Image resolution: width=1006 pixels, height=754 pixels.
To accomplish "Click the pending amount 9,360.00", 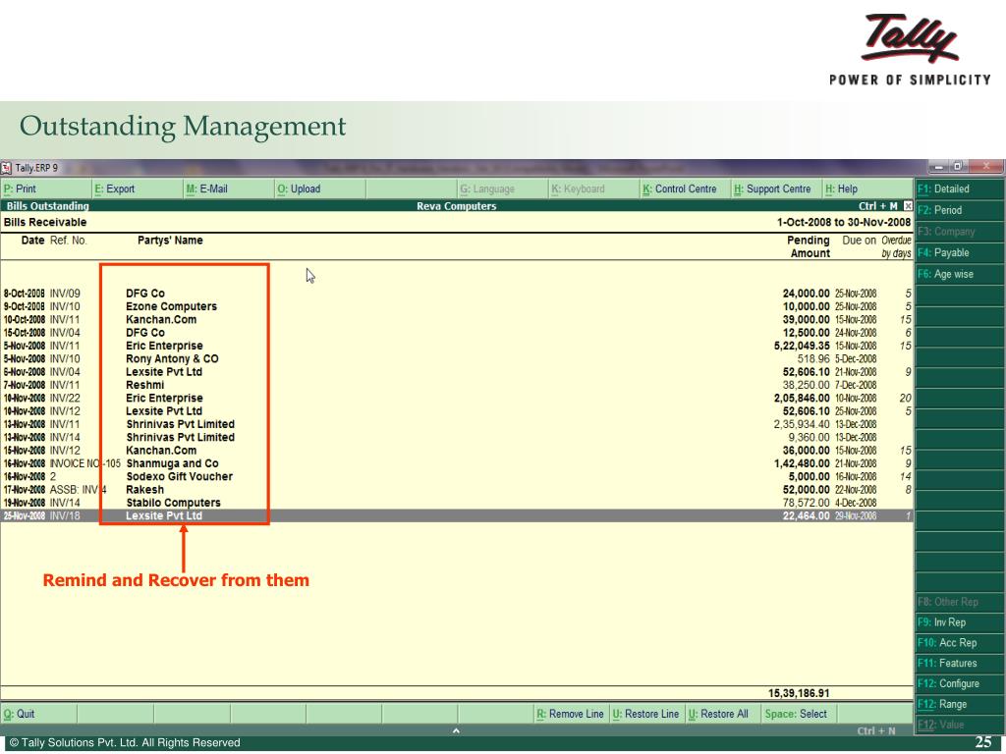I will point(810,437).
